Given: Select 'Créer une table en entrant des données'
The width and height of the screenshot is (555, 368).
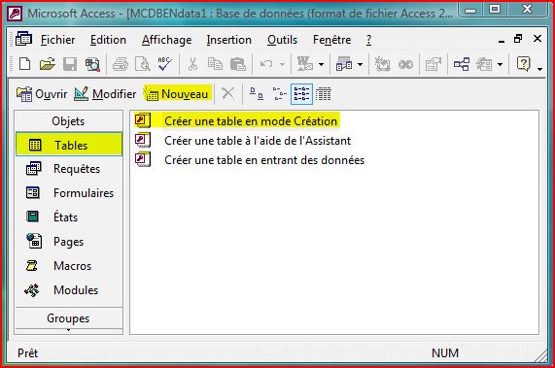Looking at the screenshot, I should (250, 160).
